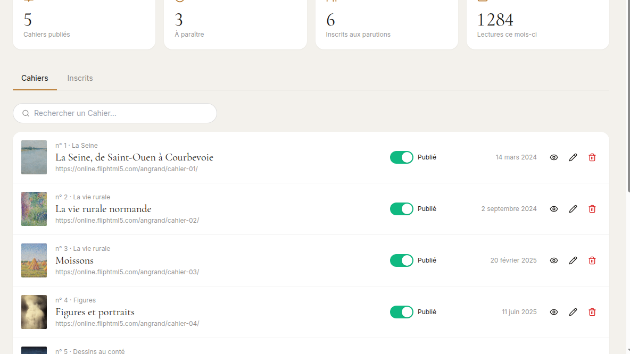
Task: Click the Lectures ce mois-ci label
Action: click(507, 35)
